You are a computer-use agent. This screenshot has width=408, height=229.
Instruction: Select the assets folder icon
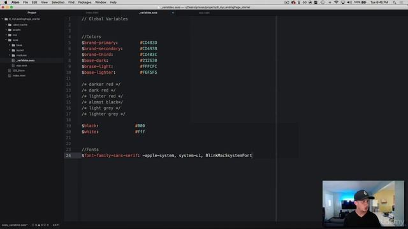pyautogui.click(x=10, y=30)
